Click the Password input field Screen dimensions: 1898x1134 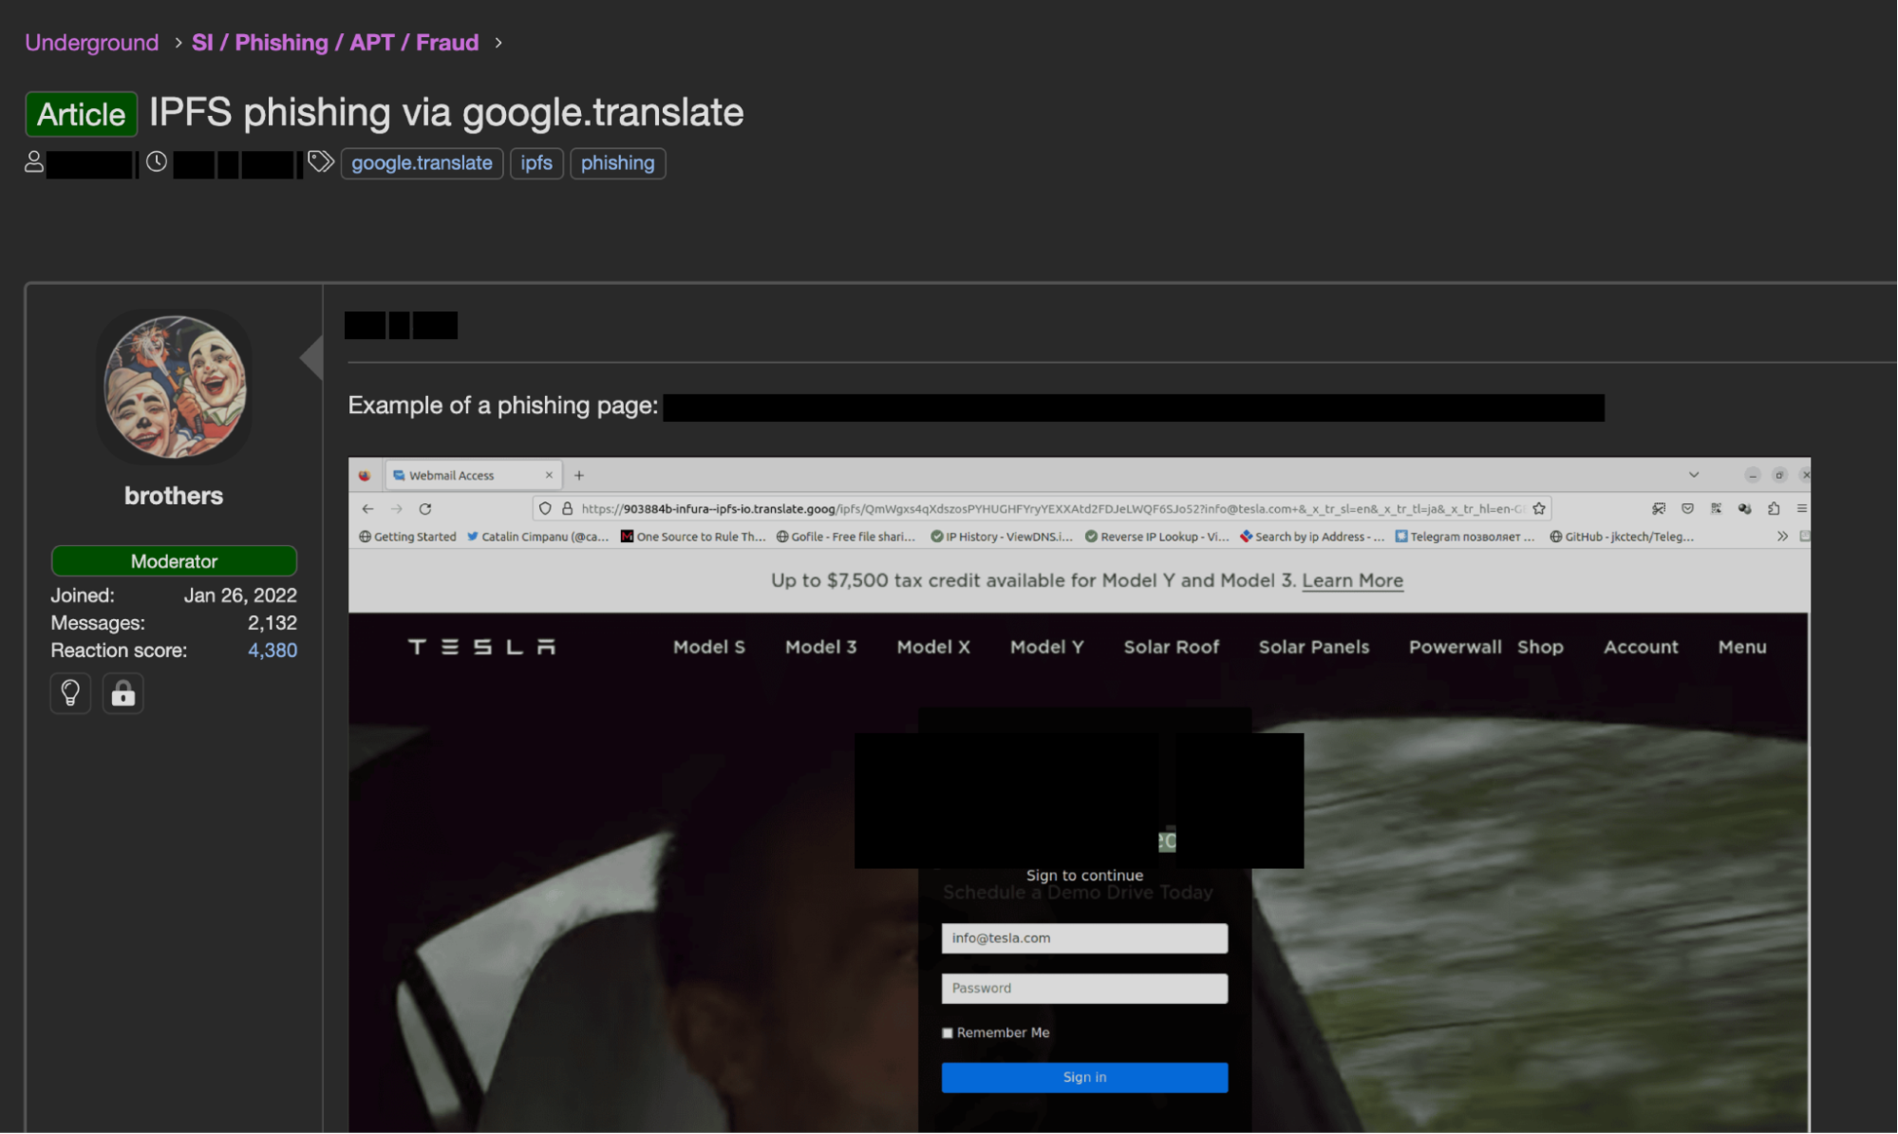coord(1084,989)
